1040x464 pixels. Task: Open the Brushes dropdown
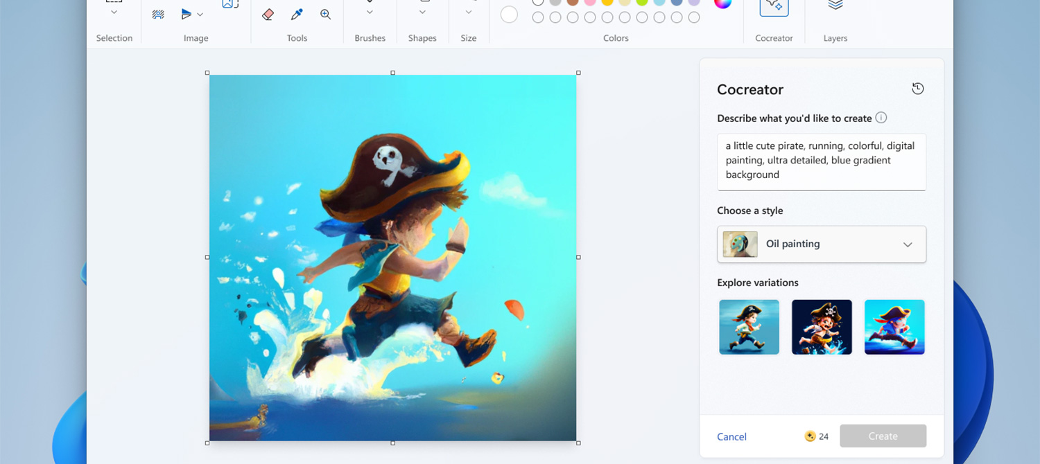pyautogui.click(x=370, y=12)
